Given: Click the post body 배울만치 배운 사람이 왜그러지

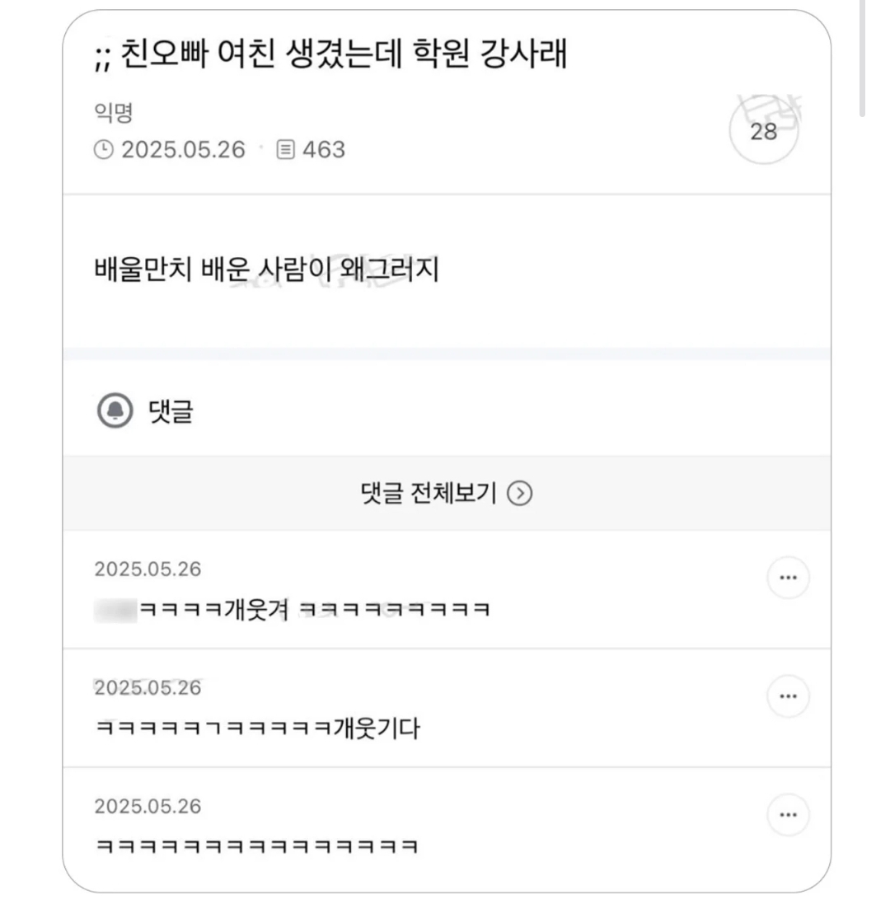Looking at the screenshot, I should [x=267, y=269].
